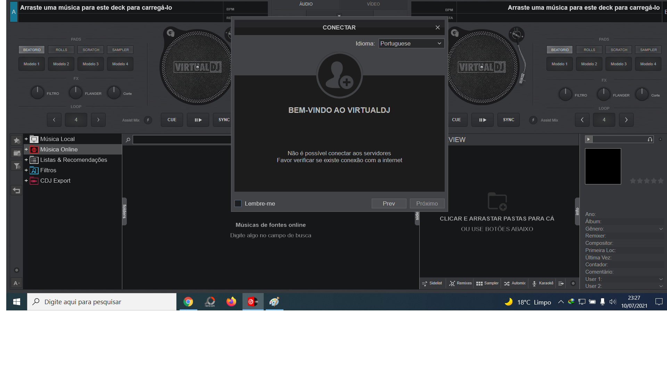Tick the Lembre-me checkbox
This screenshot has height=375, width=667.
click(x=238, y=203)
